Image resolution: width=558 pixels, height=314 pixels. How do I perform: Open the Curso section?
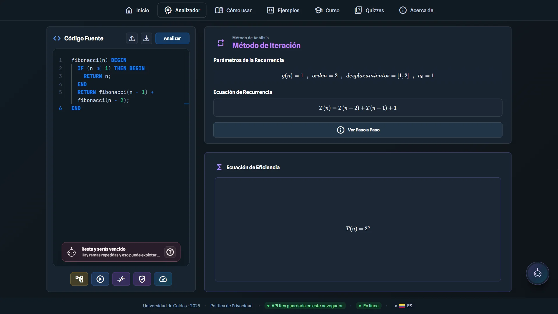pos(327,10)
